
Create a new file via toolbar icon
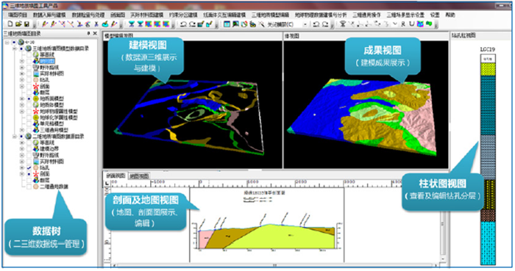[10, 24]
